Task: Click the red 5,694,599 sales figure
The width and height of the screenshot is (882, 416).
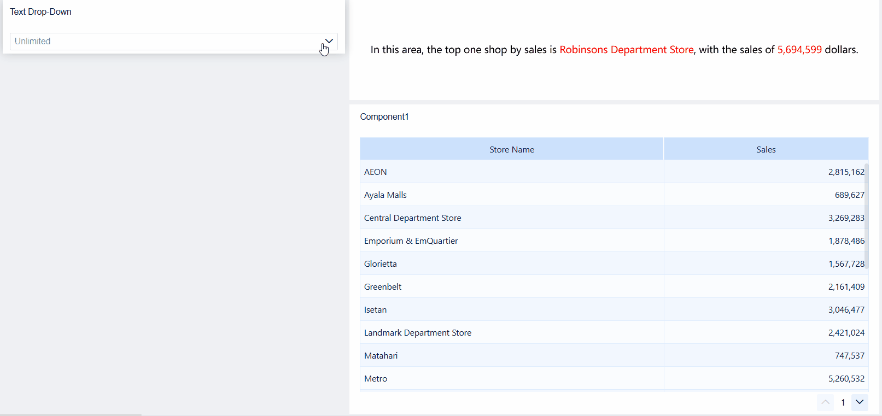Action: pyautogui.click(x=799, y=50)
